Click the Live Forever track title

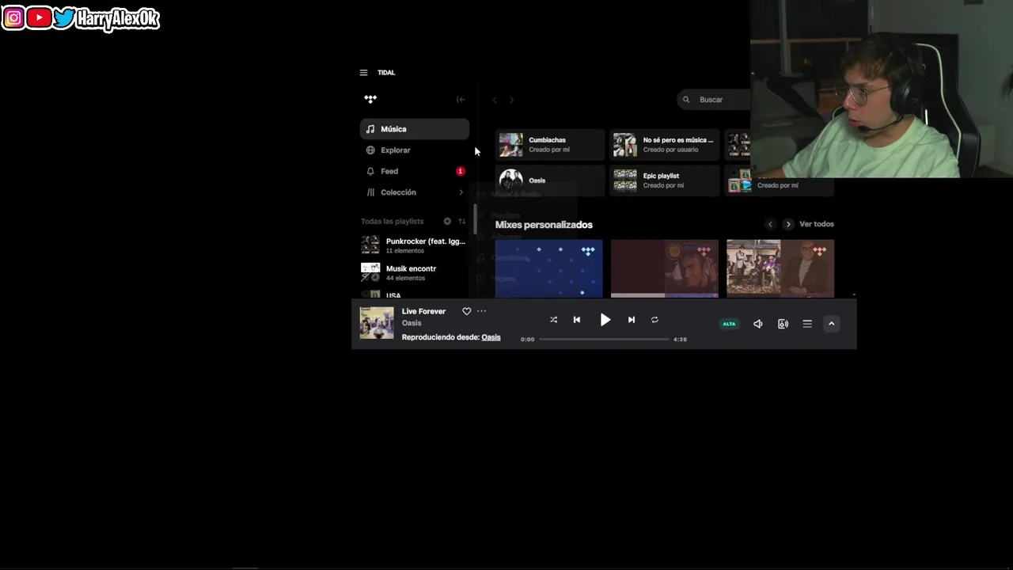pos(423,312)
